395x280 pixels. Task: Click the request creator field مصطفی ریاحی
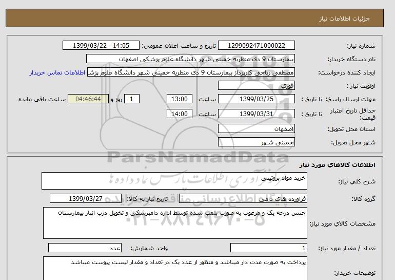[191, 72]
